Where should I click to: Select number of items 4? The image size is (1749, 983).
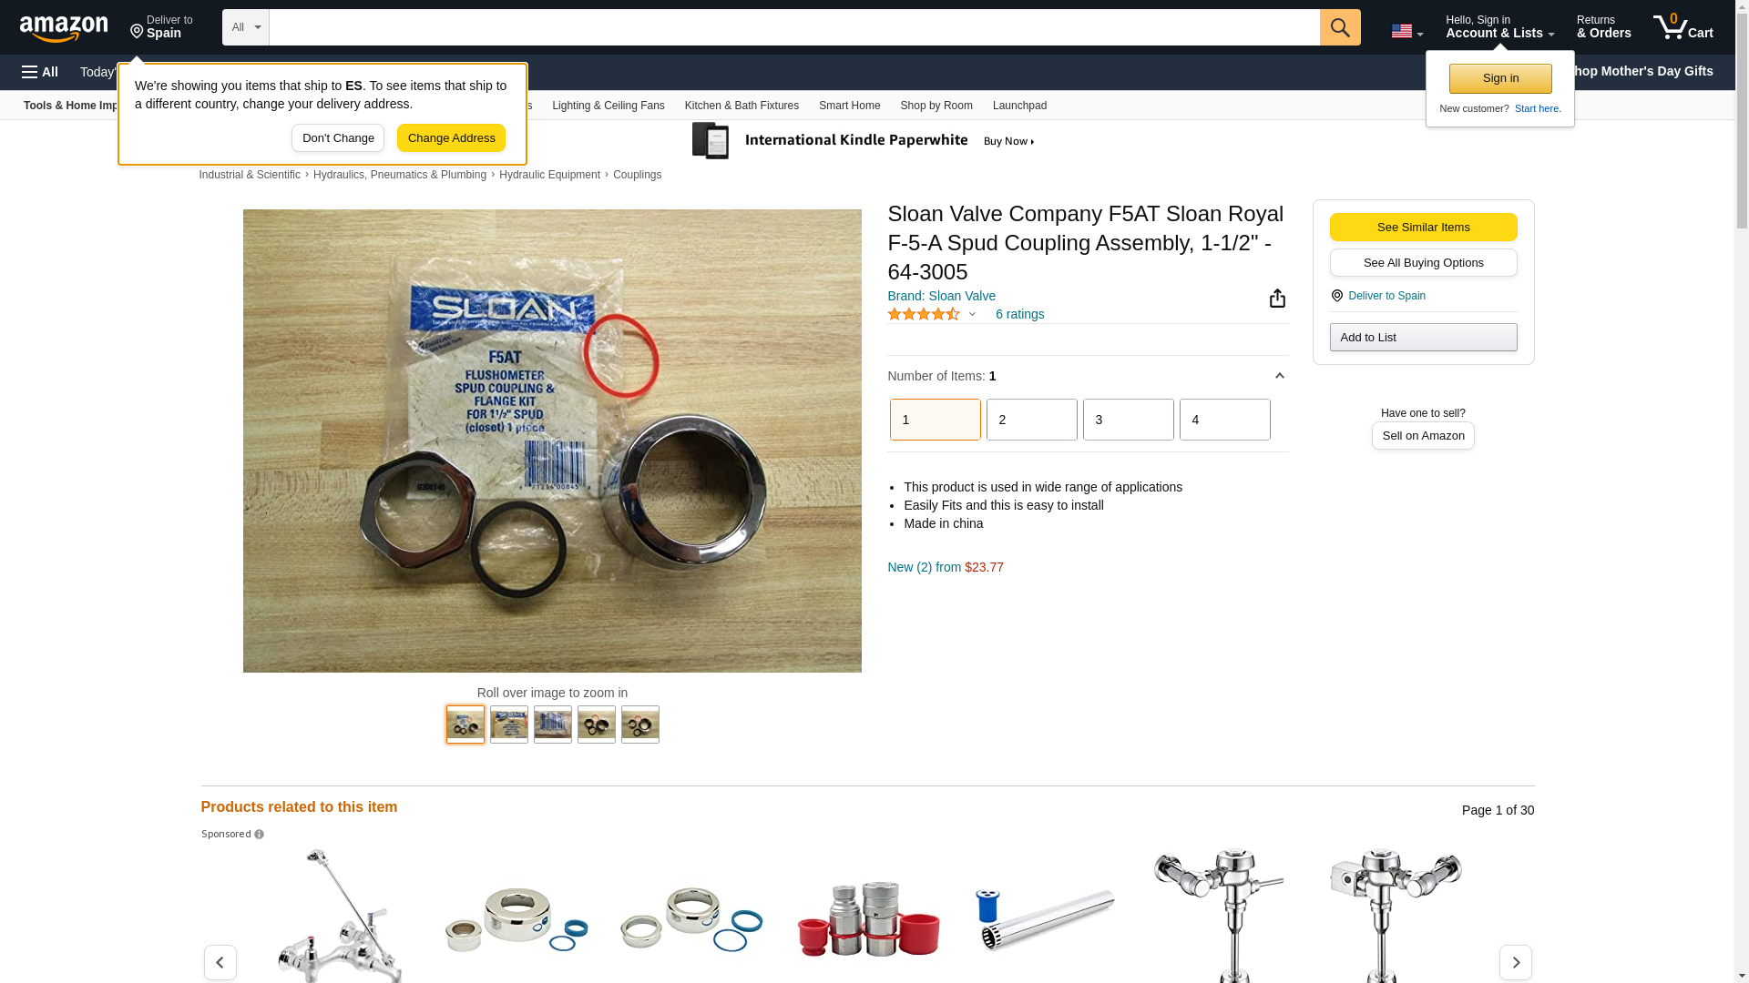pos(1224,420)
